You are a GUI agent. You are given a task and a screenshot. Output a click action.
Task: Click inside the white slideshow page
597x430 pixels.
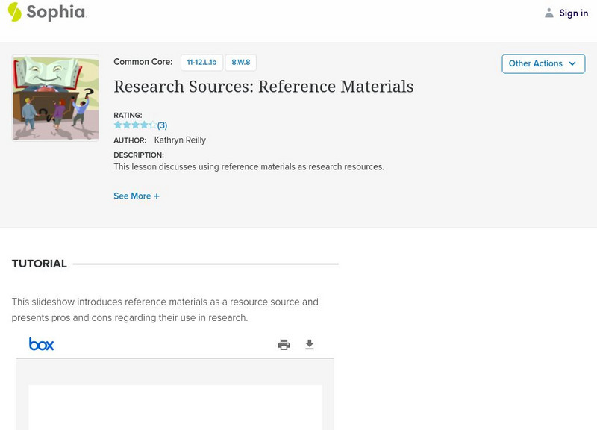pos(175,407)
